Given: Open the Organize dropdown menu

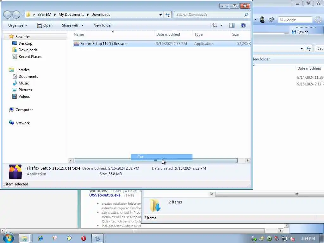Looking at the screenshot, I should tap(18, 25).
